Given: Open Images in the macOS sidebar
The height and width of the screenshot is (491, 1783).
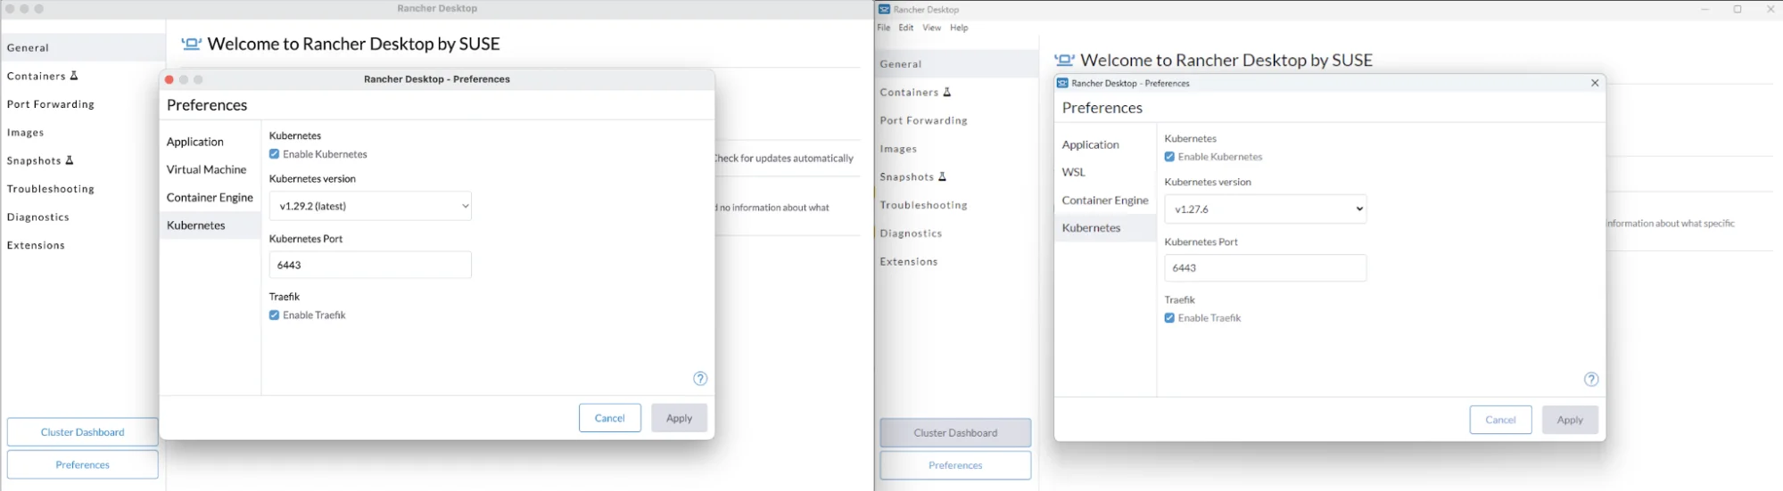Looking at the screenshot, I should [x=83, y=132].
